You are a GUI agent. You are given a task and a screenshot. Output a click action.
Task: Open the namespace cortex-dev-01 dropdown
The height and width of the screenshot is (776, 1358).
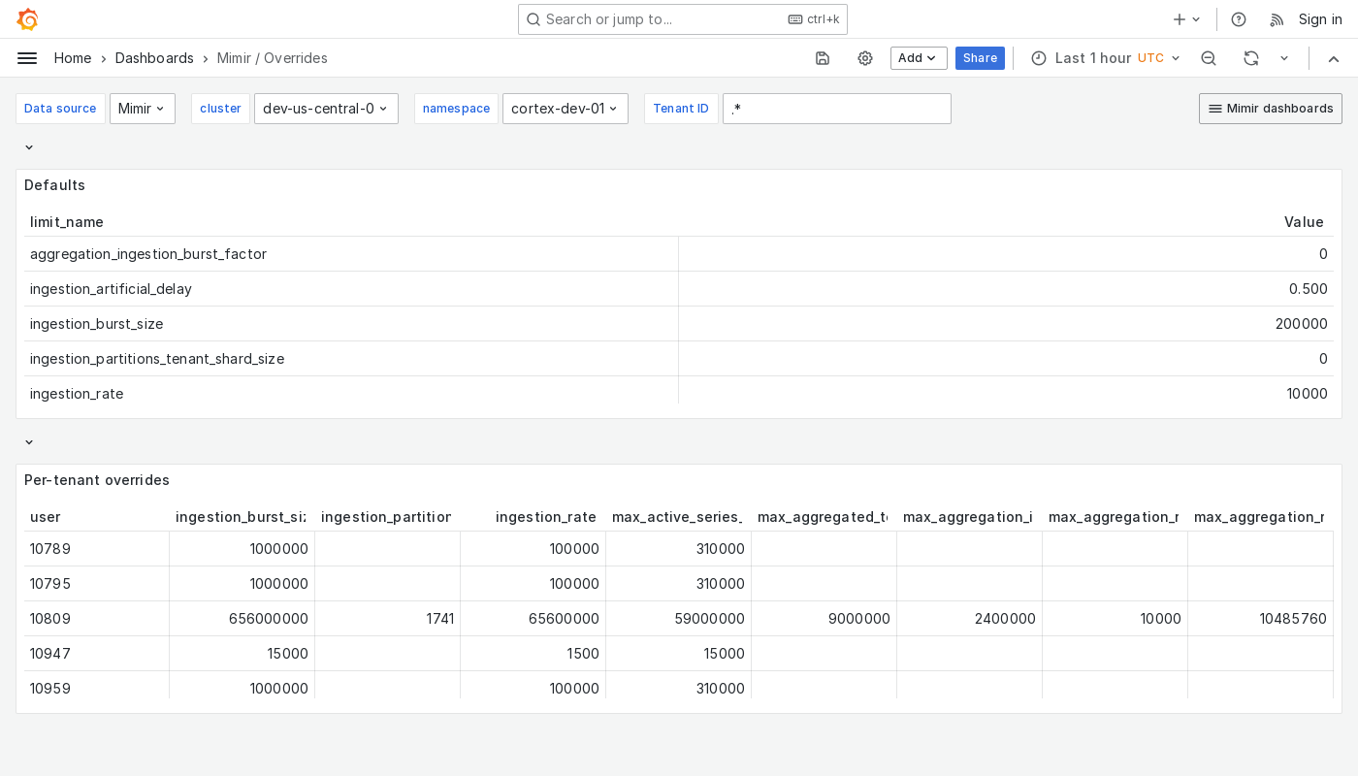tap(566, 109)
